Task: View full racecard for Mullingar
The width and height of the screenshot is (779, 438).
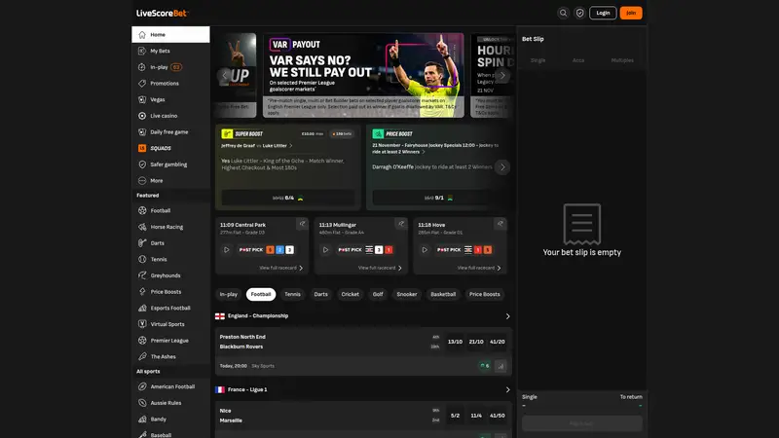Action: coord(380,269)
